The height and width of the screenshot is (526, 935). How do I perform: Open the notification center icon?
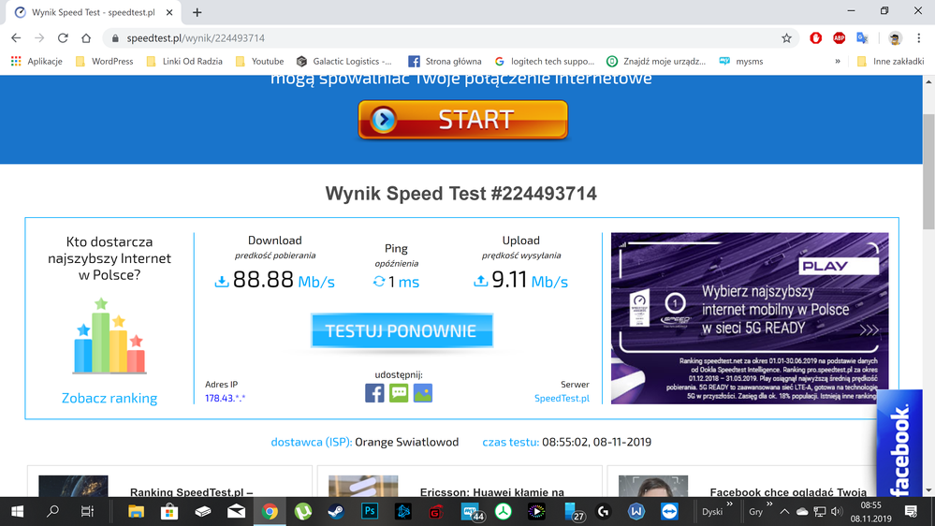[911, 512]
